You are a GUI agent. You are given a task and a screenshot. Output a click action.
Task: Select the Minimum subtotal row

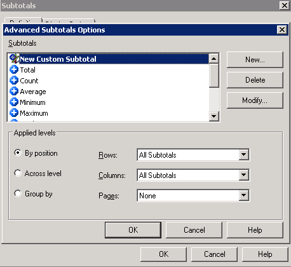pyautogui.click(x=108, y=102)
